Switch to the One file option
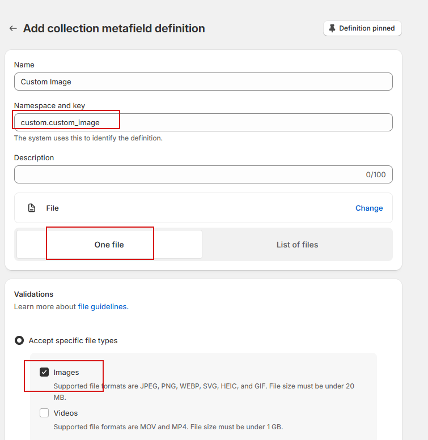428x440 pixels. tap(109, 245)
